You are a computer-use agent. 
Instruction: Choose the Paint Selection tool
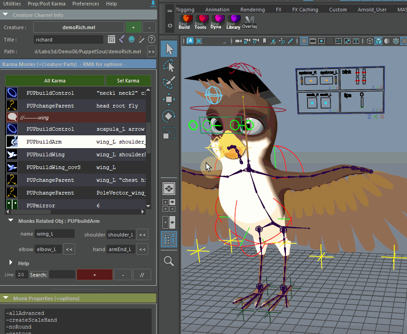pos(169,82)
